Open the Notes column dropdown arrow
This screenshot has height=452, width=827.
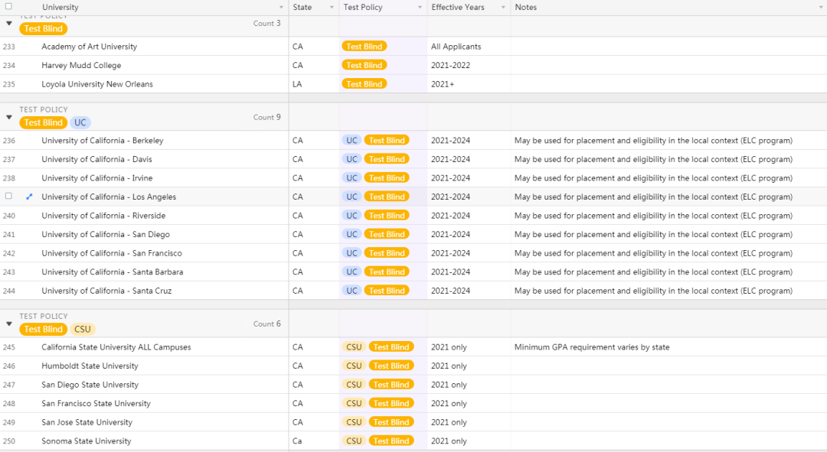point(821,8)
